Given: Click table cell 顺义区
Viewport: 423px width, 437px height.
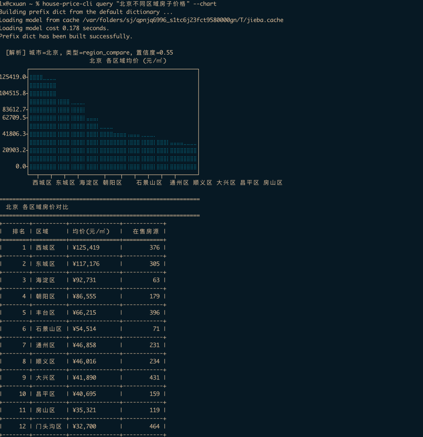Looking at the screenshot, I should tap(45, 361).
